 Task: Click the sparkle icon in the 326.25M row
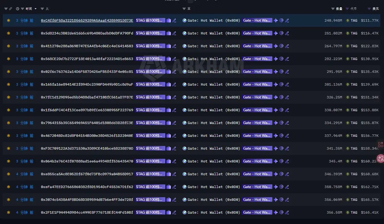click(x=276, y=97)
